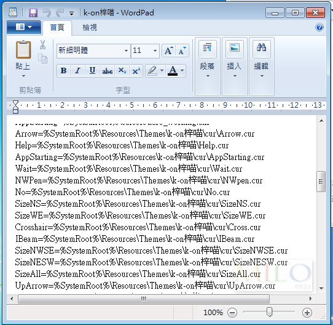This screenshot has height=325, width=333.
Task: Click the zoom slider handle
Action: [x=269, y=312]
